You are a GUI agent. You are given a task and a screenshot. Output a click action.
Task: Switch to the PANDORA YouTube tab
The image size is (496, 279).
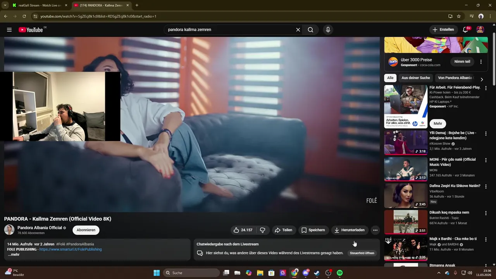point(101,5)
